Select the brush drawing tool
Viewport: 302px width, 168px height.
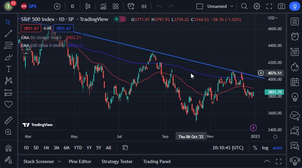click(8, 57)
